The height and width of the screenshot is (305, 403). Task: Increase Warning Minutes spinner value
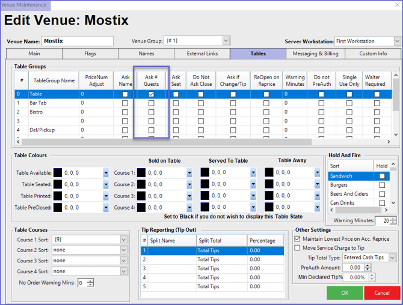click(x=394, y=219)
